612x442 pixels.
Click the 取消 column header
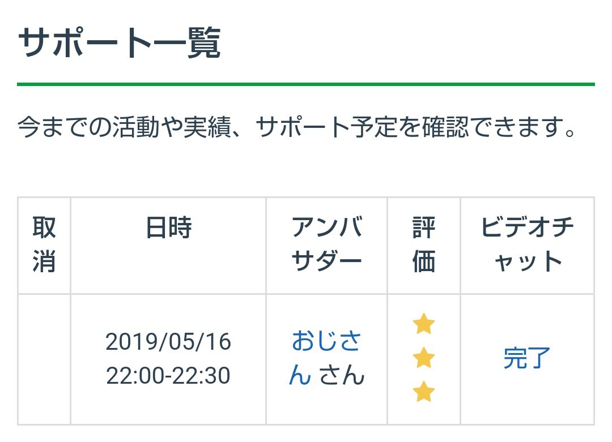click(x=44, y=245)
